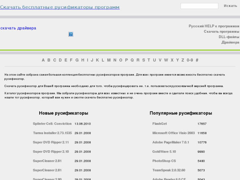Open Microsoft Office Visio 2003 link
This screenshot has width=240, height=180.
pyautogui.click(x=174, y=133)
